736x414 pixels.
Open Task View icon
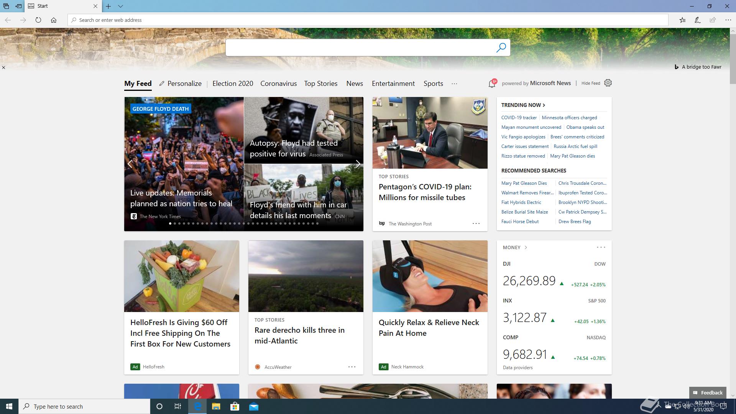178,406
